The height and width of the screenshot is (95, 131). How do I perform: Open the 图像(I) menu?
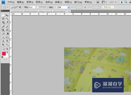pos(30,2)
